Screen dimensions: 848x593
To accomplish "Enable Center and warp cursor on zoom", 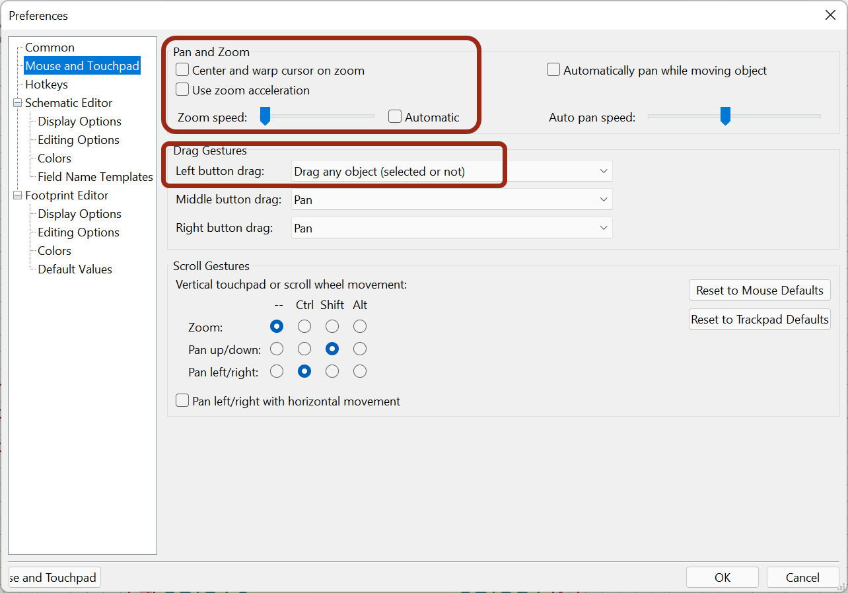I will pyautogui.click(x=182, y=70).
